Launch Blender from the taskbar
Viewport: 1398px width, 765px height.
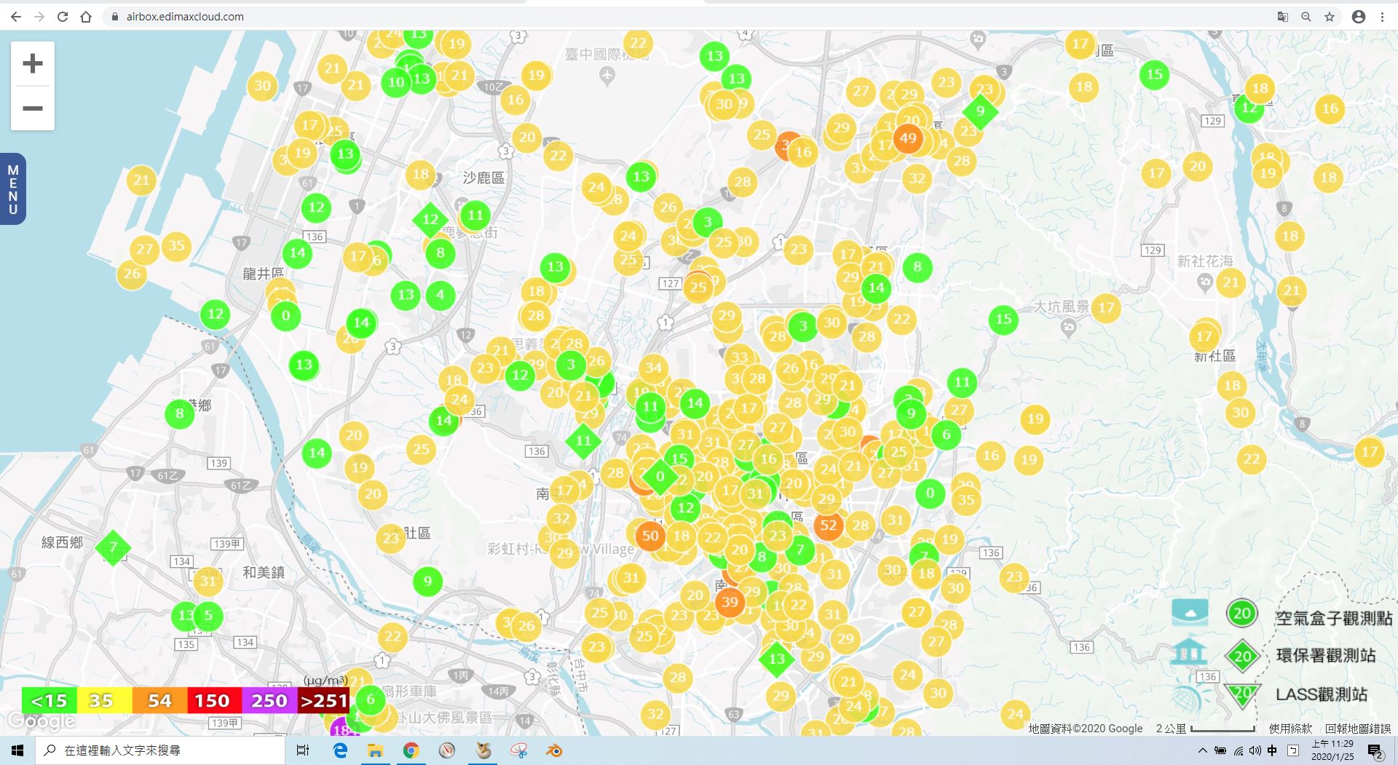554,750
